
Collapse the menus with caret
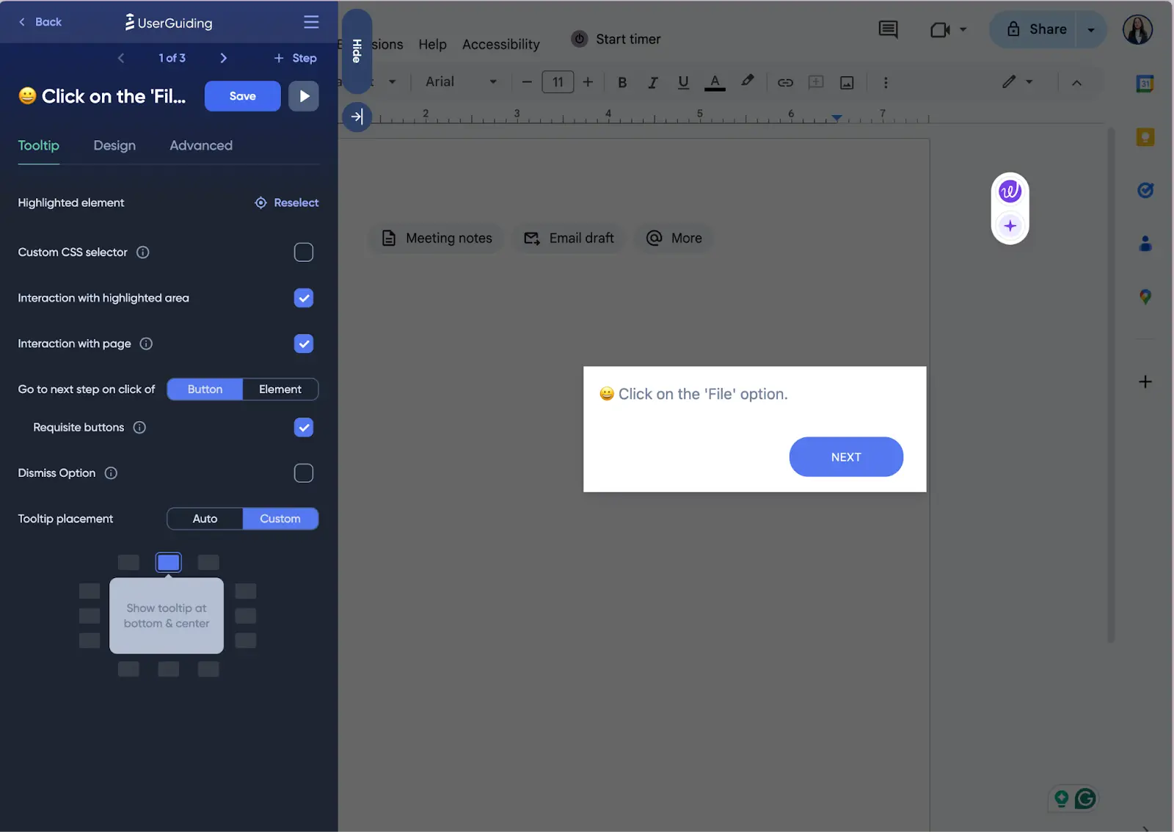tap(1076, 83)
